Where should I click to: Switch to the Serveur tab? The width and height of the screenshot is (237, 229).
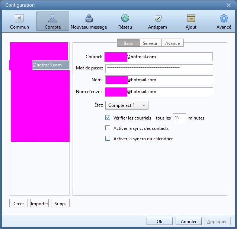(x=150, y=43)
